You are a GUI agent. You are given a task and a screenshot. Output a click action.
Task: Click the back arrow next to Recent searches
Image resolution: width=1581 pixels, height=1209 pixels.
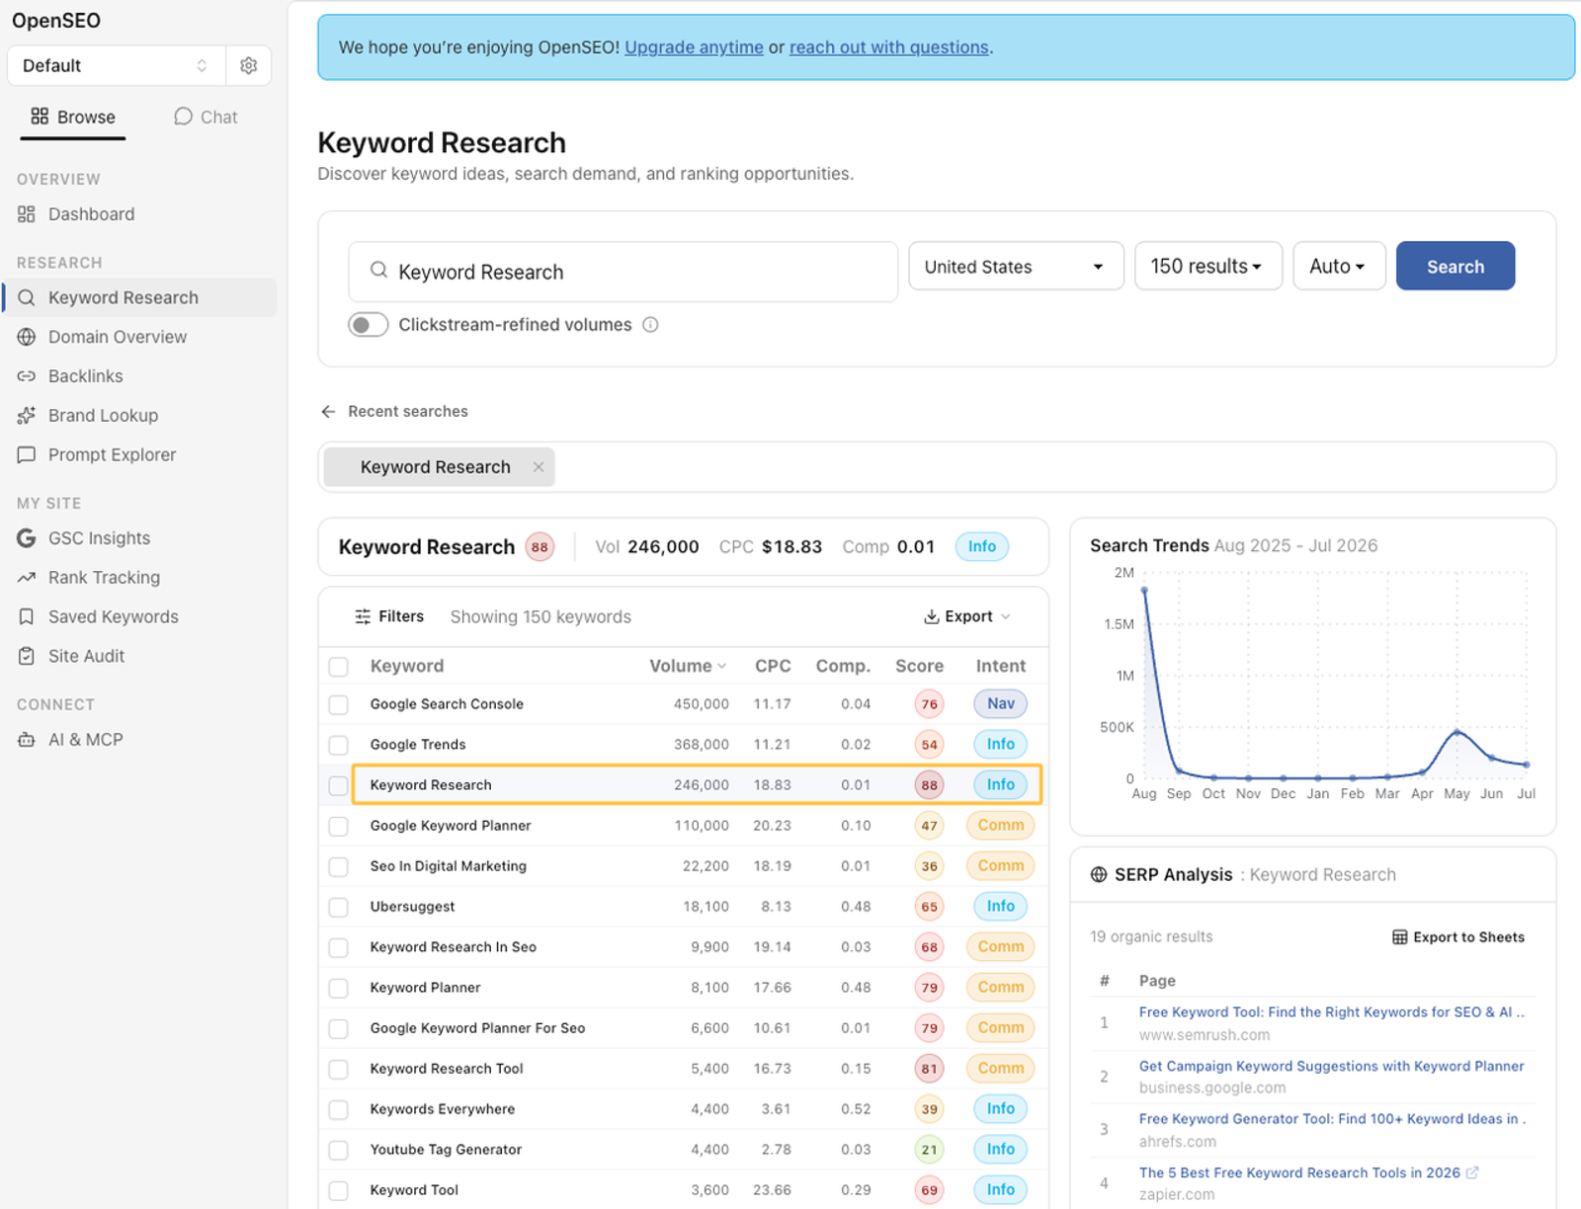pyautogui.click(x=328, y=412)
